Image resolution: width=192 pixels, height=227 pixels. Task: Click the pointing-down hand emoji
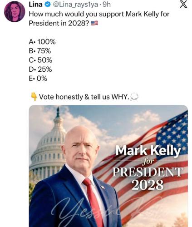34,97
